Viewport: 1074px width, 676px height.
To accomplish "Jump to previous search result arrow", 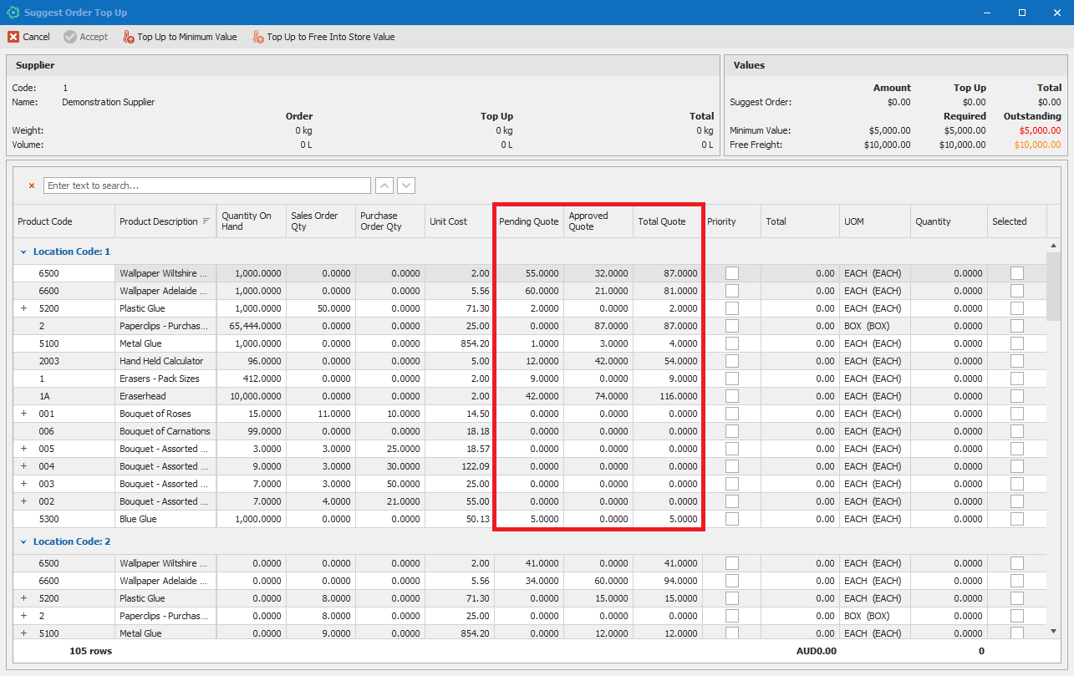I will coord(384,186).
